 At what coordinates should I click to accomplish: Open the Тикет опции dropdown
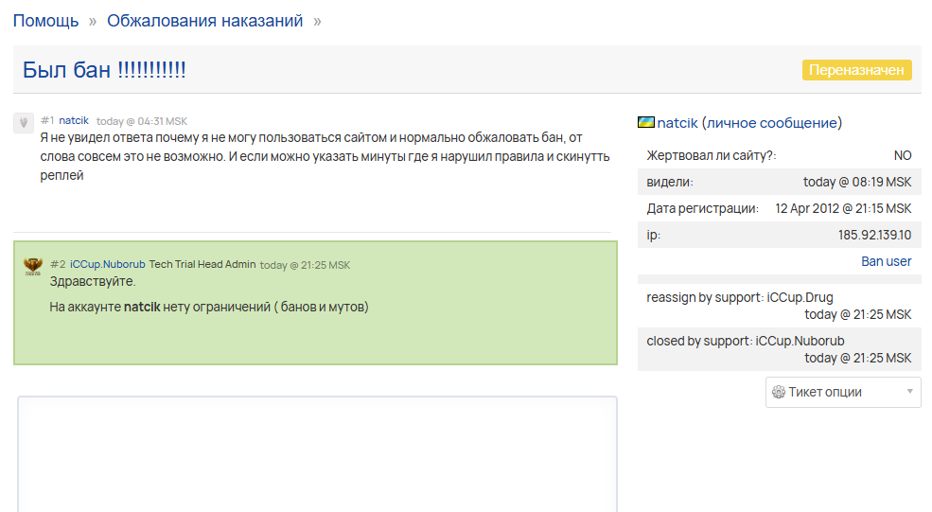(842, 392)
